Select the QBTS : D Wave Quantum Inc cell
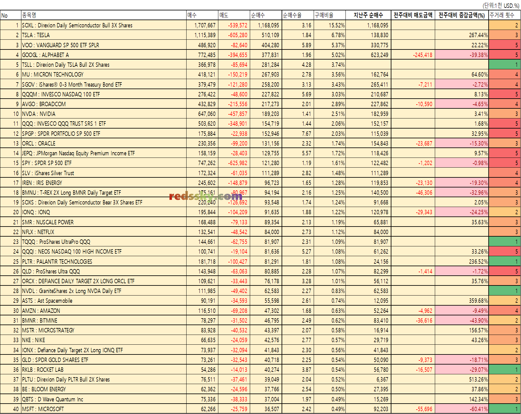This screenshot has height=414, width=521. [x=104, y=399]
